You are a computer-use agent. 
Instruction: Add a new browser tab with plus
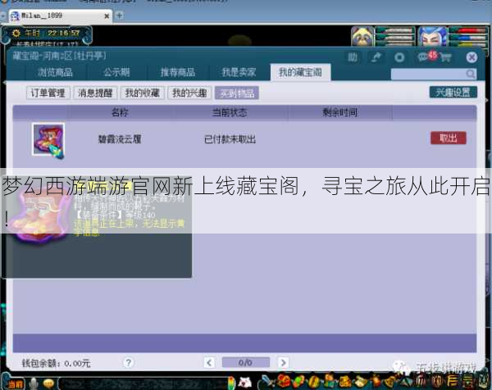(120, 16)
